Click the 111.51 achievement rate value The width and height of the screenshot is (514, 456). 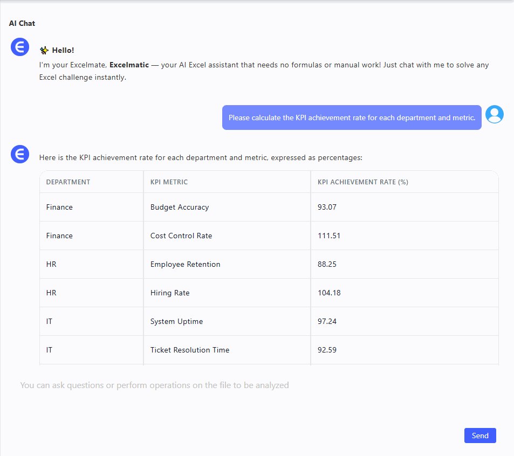(329, 236)
